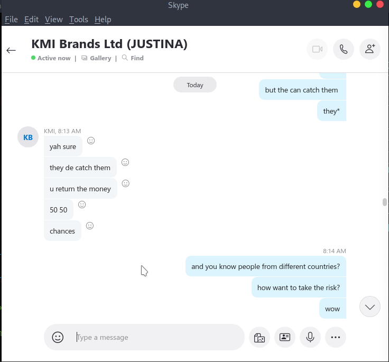389x362 pixels.
Task: Start a video call with KMI Brands
Action: click(317, 49)
